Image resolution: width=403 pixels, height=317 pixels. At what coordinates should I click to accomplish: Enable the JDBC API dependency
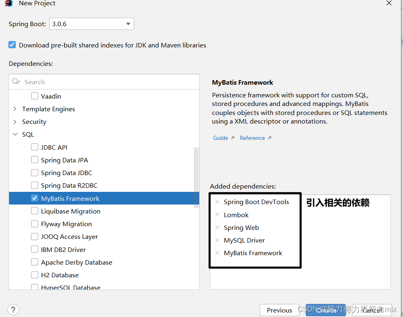point(34,147)
